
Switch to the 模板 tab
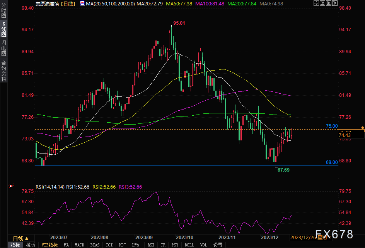coord(31,245)
